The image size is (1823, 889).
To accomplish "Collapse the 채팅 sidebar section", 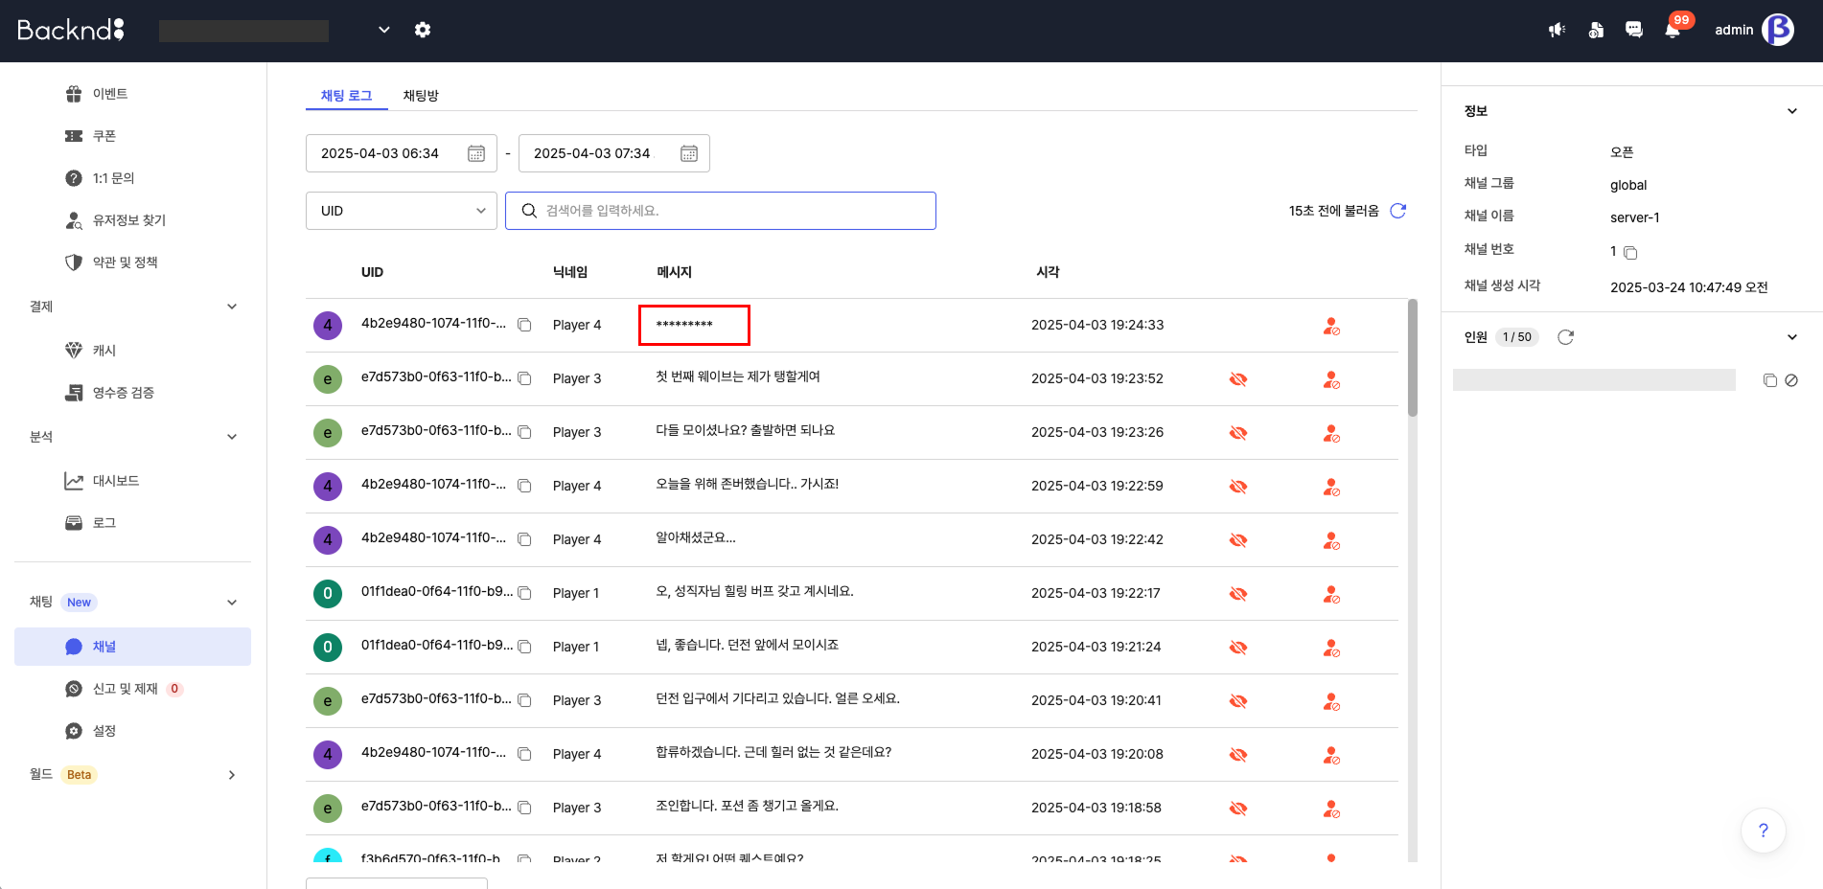I will (x=232, y=603).
